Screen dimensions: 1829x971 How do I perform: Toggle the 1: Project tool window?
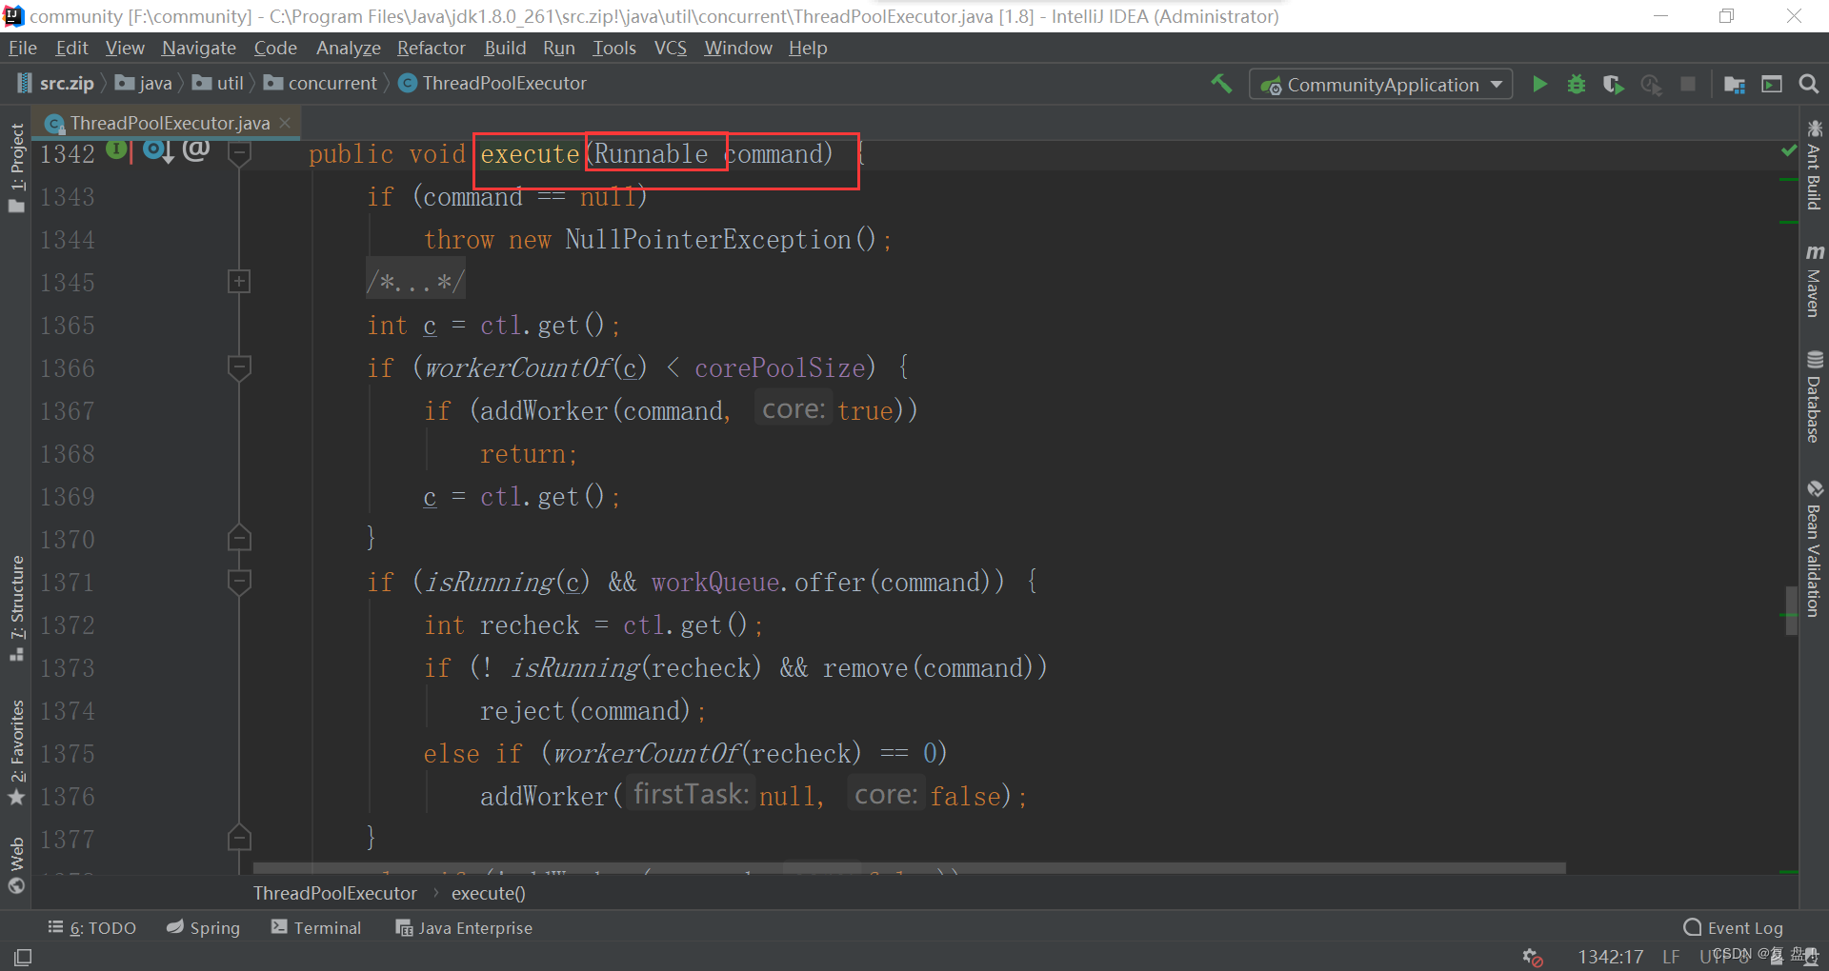[17, 168]
